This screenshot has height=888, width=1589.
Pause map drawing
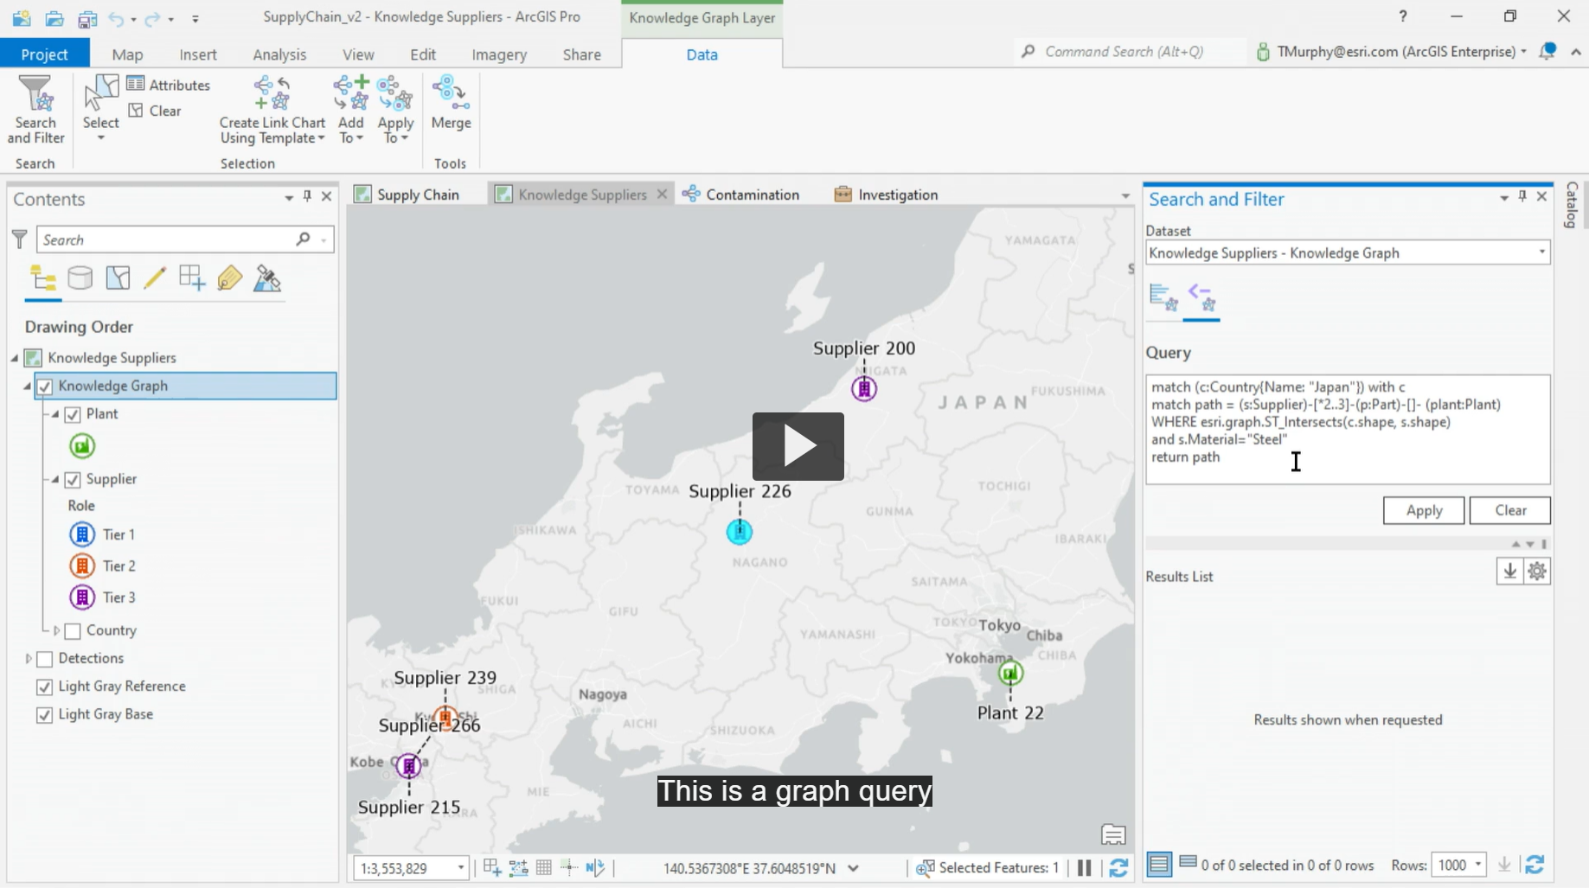pos(1084,867)
